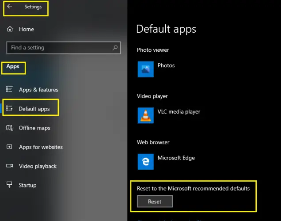This screenshot has width=281, height=221.
Task: Click the Video playback camera icon
Action: click(9, 166)
